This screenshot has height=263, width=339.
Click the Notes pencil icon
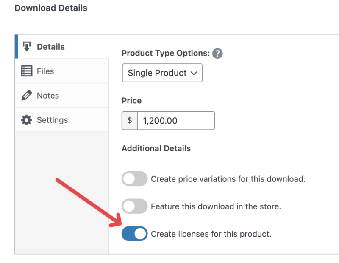click(27, 96)
